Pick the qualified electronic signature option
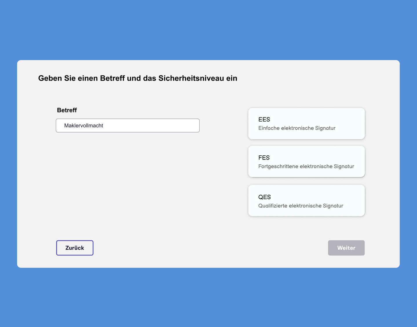417x327 pixels. [306, 200]
